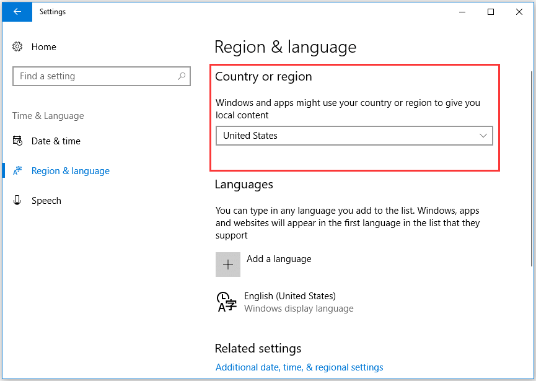Expand the country dropdown chevron arrow

click(483, 136)
